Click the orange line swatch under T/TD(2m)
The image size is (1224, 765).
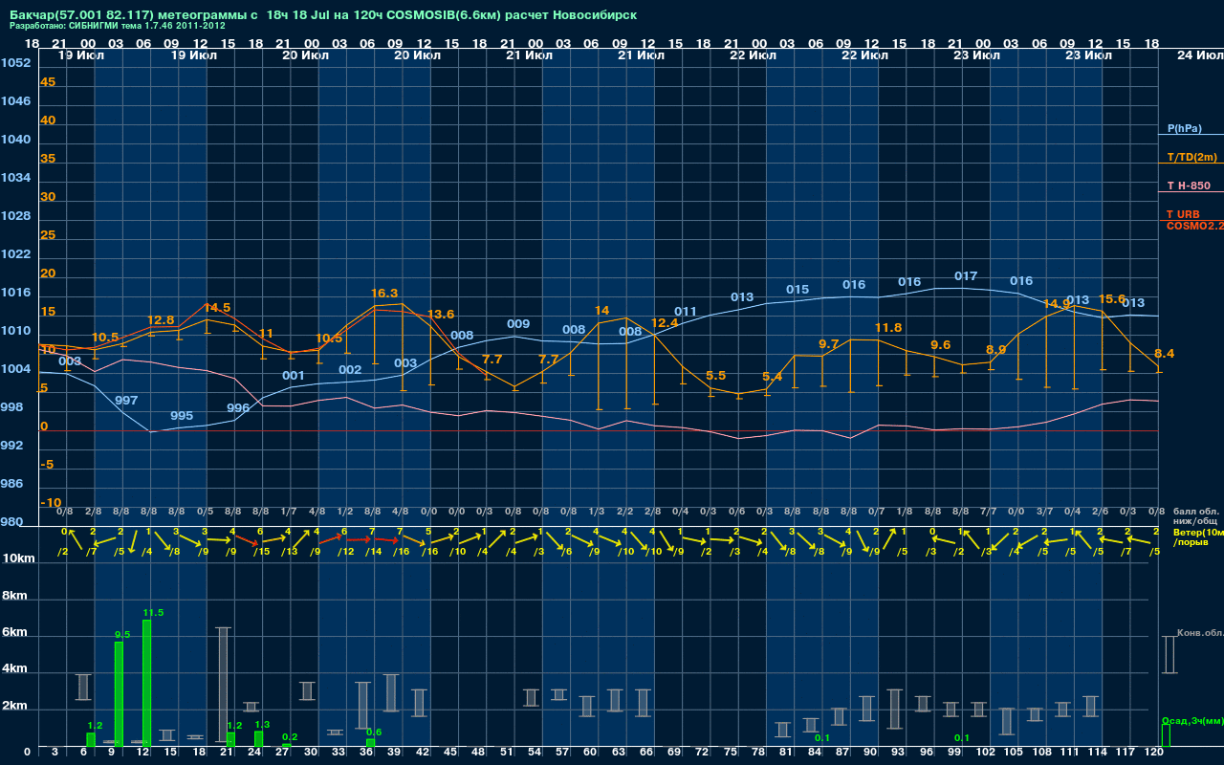(1191, 164)
